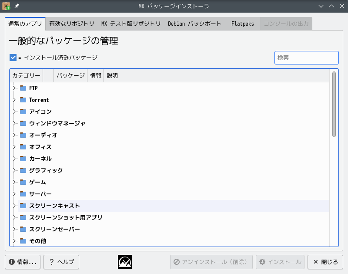Click the インストール button
Viewport: 348px width, 274px height.
tap(280, 262)
